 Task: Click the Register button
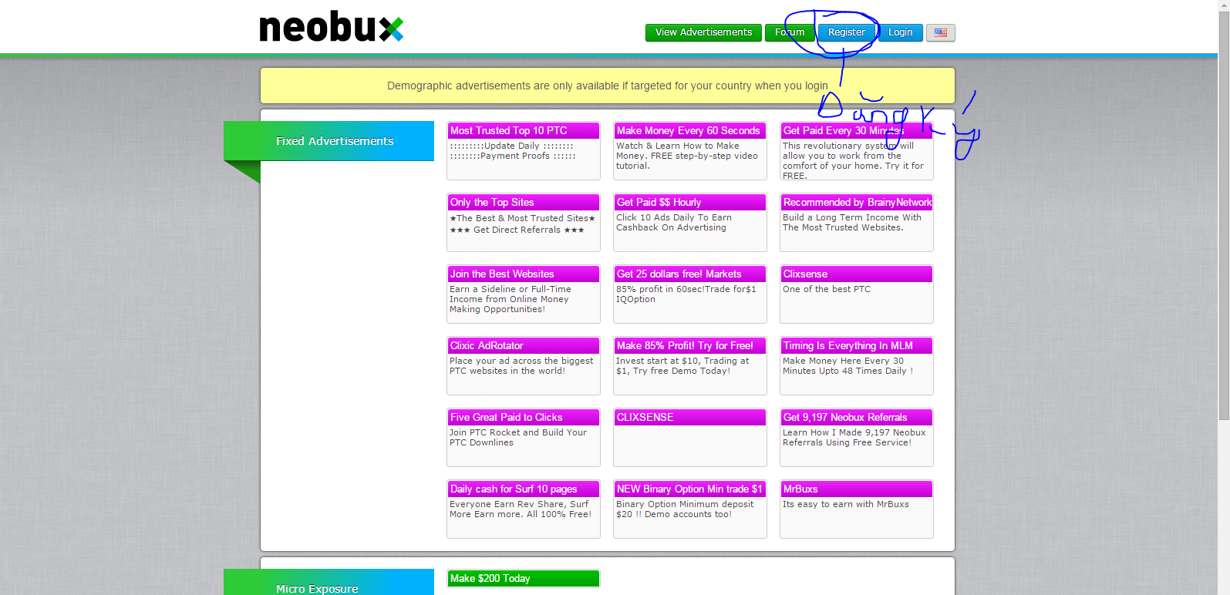847,32
